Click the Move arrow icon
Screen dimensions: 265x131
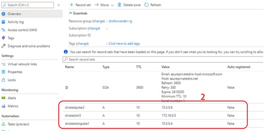click(96, 5)
